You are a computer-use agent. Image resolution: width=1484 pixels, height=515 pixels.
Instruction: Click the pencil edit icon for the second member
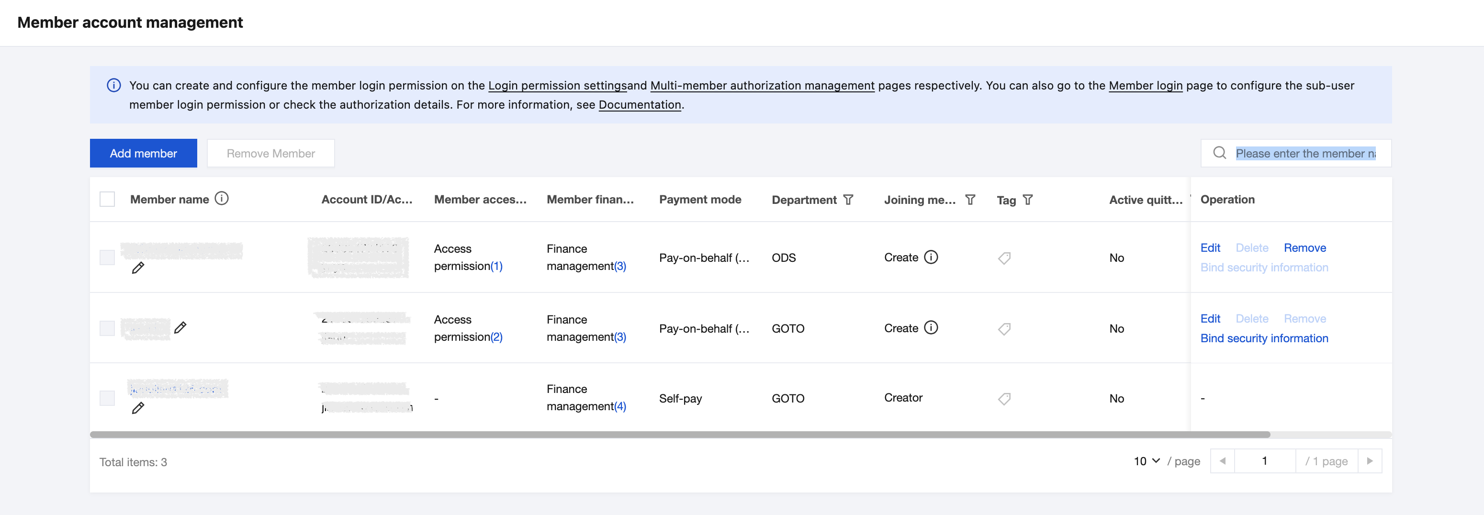180,328
